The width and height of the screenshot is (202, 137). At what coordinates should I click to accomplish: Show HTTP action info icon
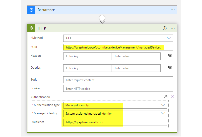(x=164, y=28)
